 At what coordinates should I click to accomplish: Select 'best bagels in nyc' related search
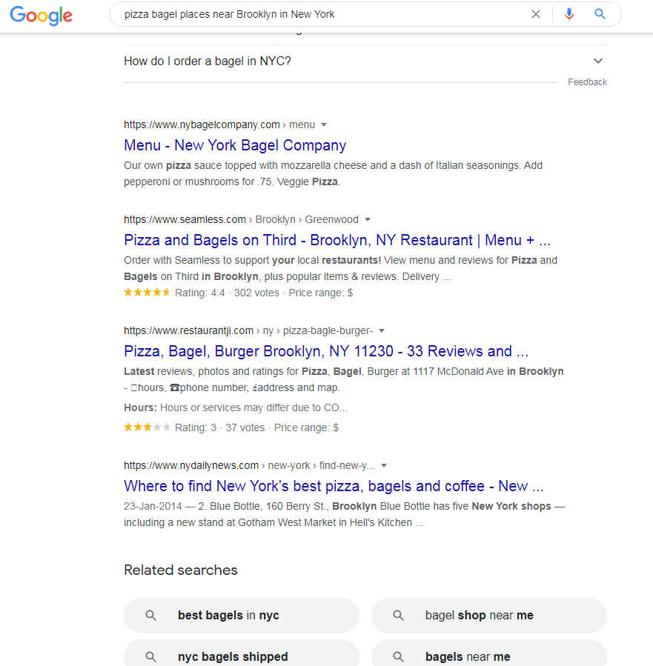click(x=242, y=616)
